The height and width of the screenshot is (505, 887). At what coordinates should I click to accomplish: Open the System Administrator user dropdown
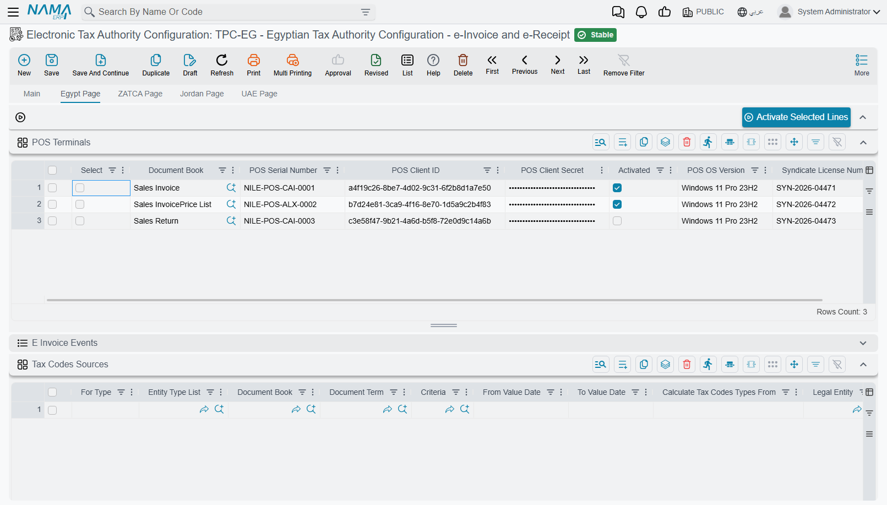coord(829,12)
